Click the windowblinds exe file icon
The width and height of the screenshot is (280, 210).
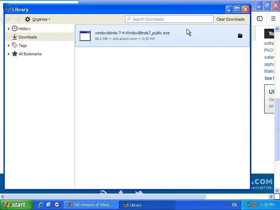tap(85, 36)
